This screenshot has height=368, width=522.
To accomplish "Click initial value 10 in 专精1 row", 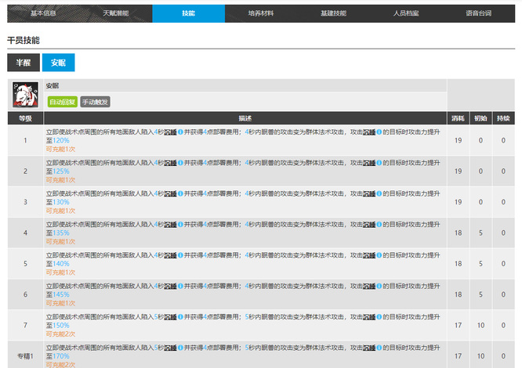I will coord(480,356).
